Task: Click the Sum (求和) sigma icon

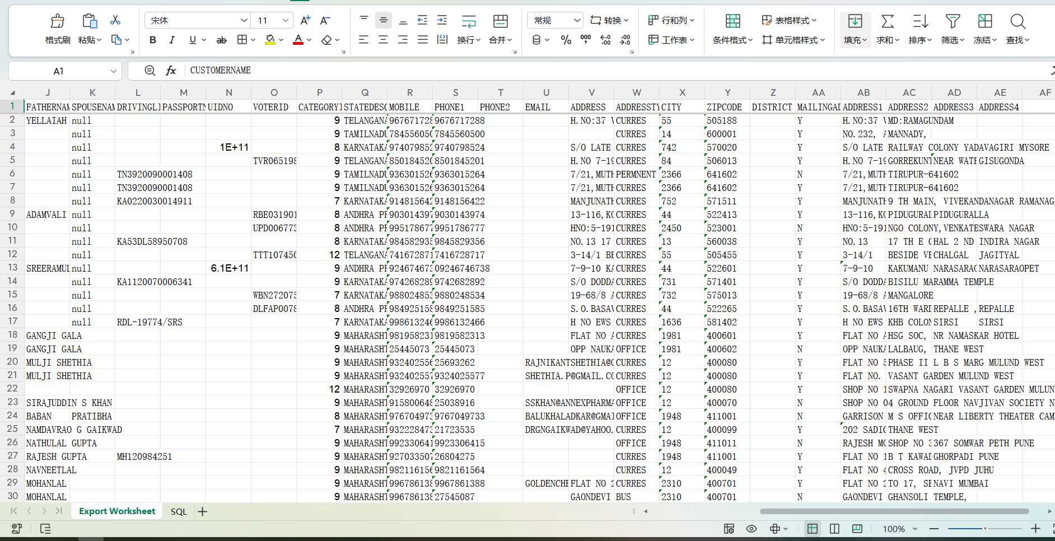Action: (888, 21)
